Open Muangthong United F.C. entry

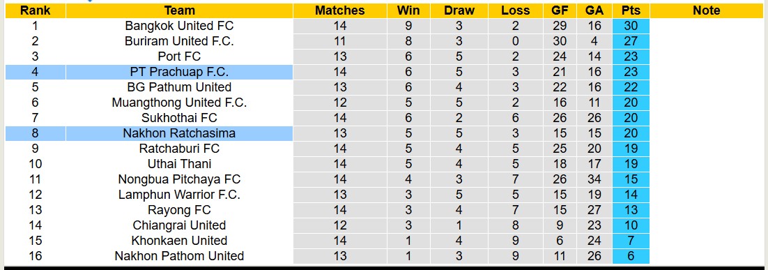coord(179,103)
